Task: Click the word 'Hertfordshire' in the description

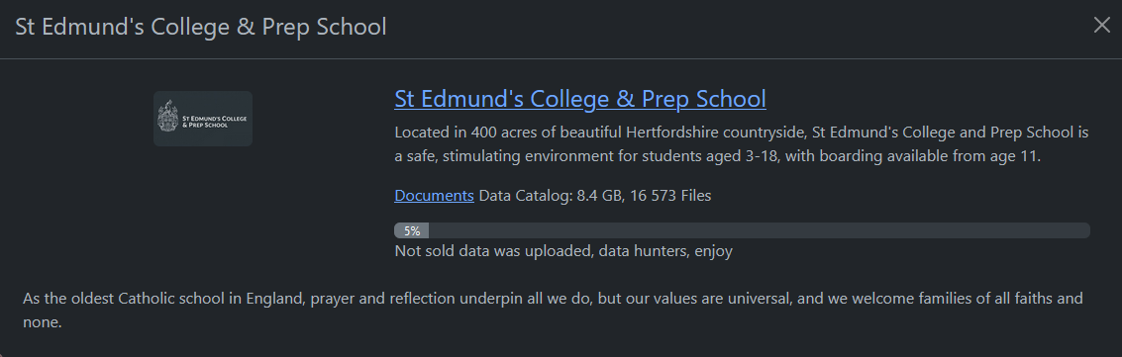Action: click(671, 133)
